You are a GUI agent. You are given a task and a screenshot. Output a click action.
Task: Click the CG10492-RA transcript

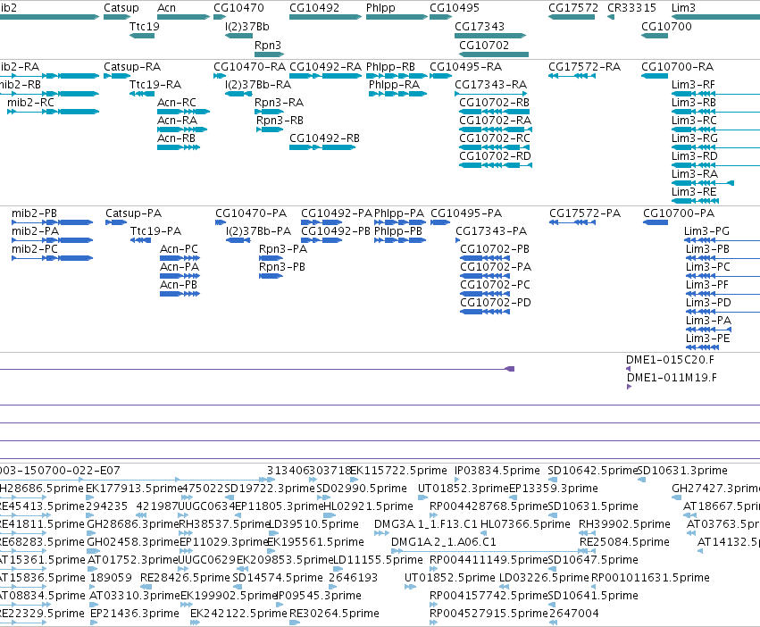(x=325, y=76)
